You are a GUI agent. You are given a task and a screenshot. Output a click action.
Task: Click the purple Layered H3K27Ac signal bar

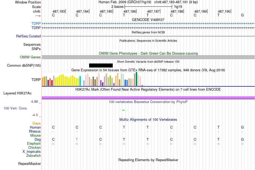pyautogui.click(x=148, y=98)
